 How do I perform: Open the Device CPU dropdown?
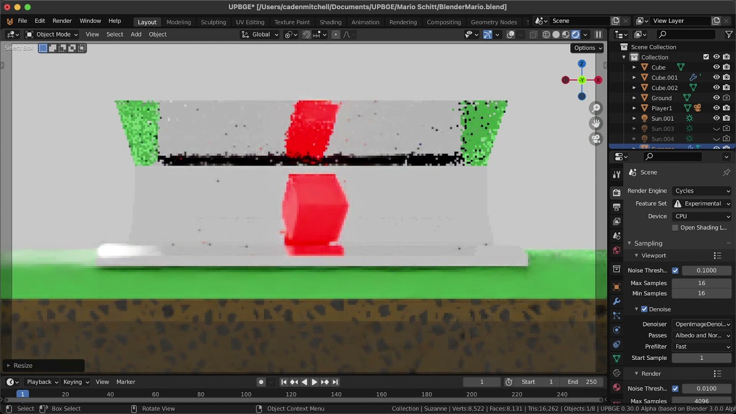click(702, 216)
